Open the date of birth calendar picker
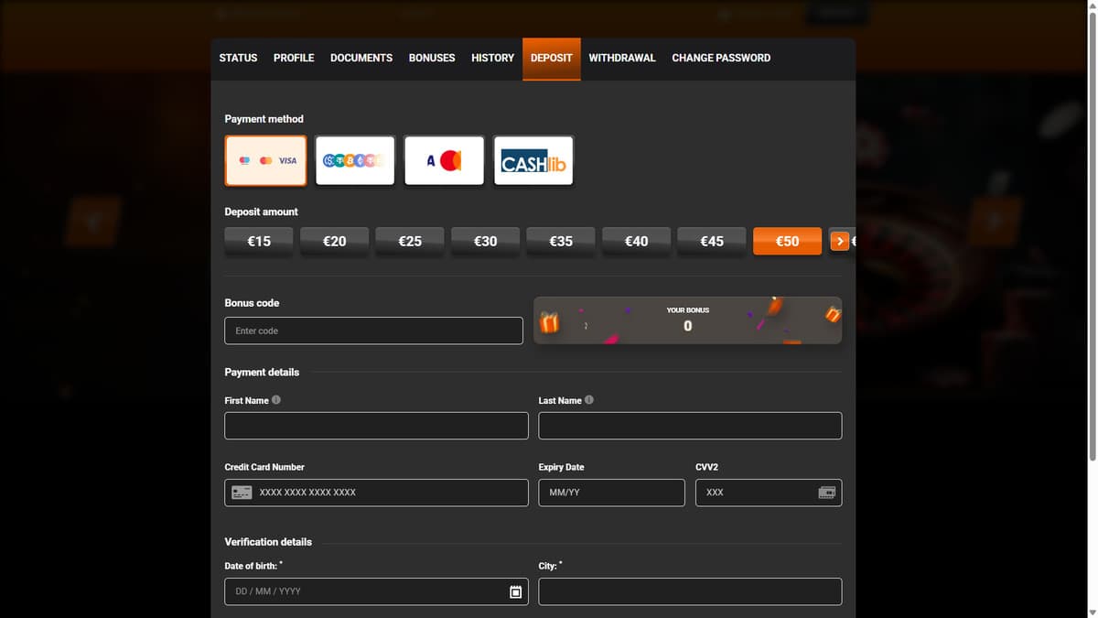 (515, 591)
